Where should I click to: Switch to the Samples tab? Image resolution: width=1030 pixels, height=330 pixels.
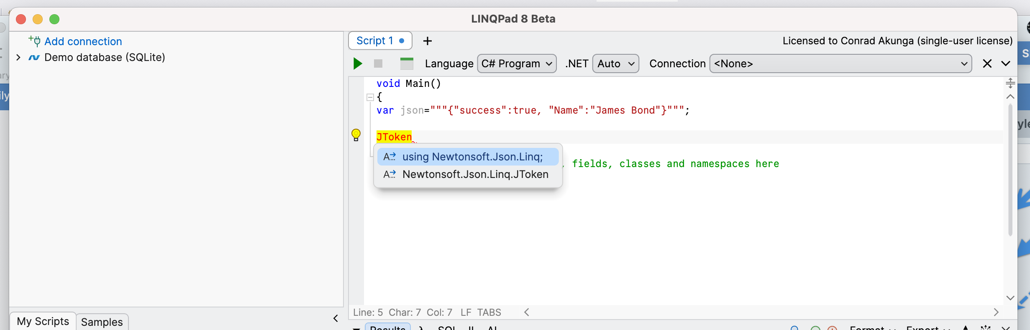click(x=102, y=322)
